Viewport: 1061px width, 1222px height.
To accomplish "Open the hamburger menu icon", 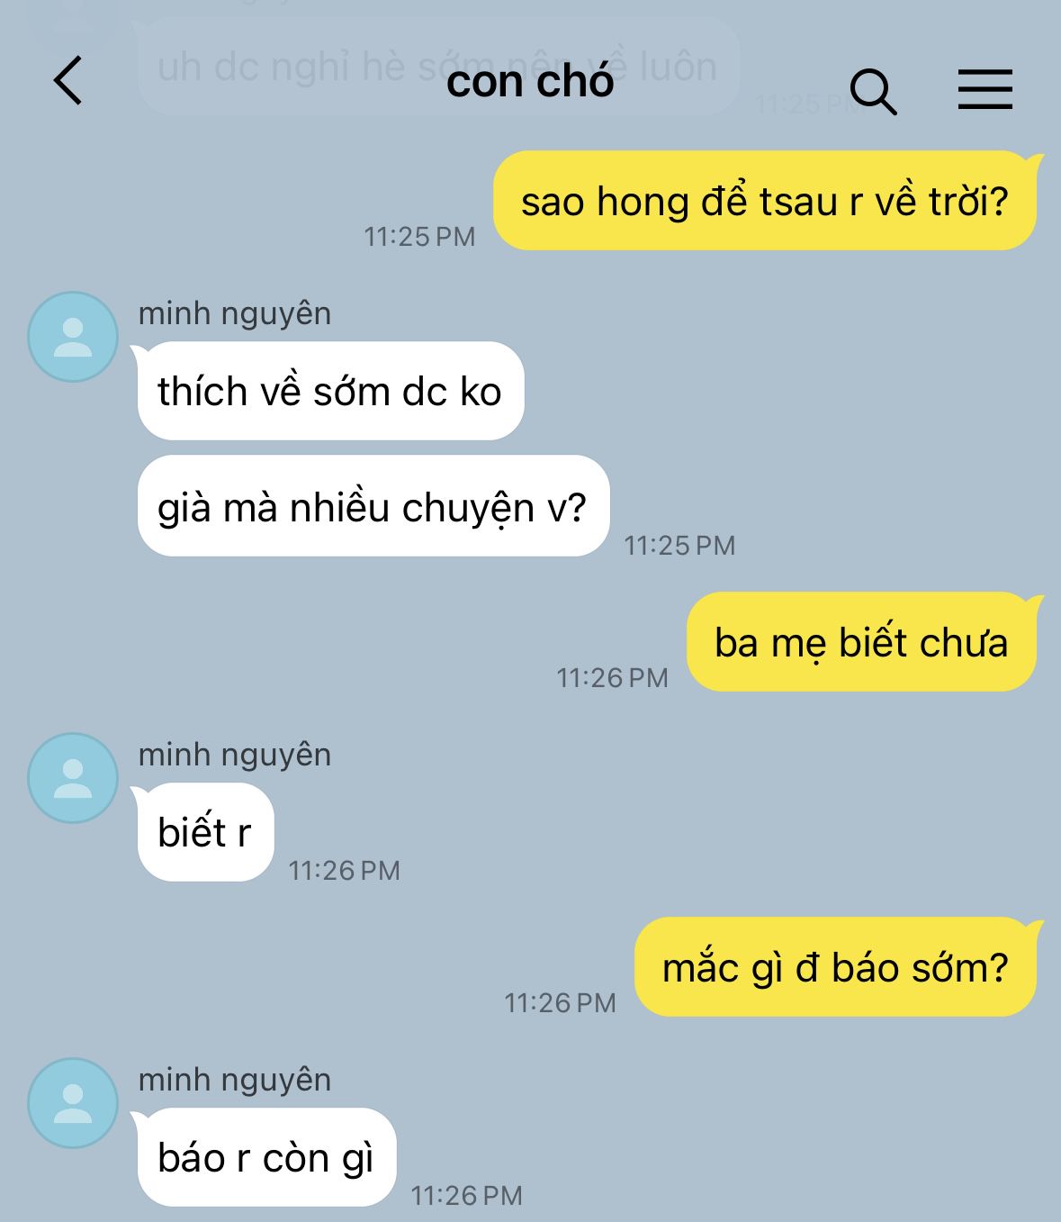I will 985,89.
